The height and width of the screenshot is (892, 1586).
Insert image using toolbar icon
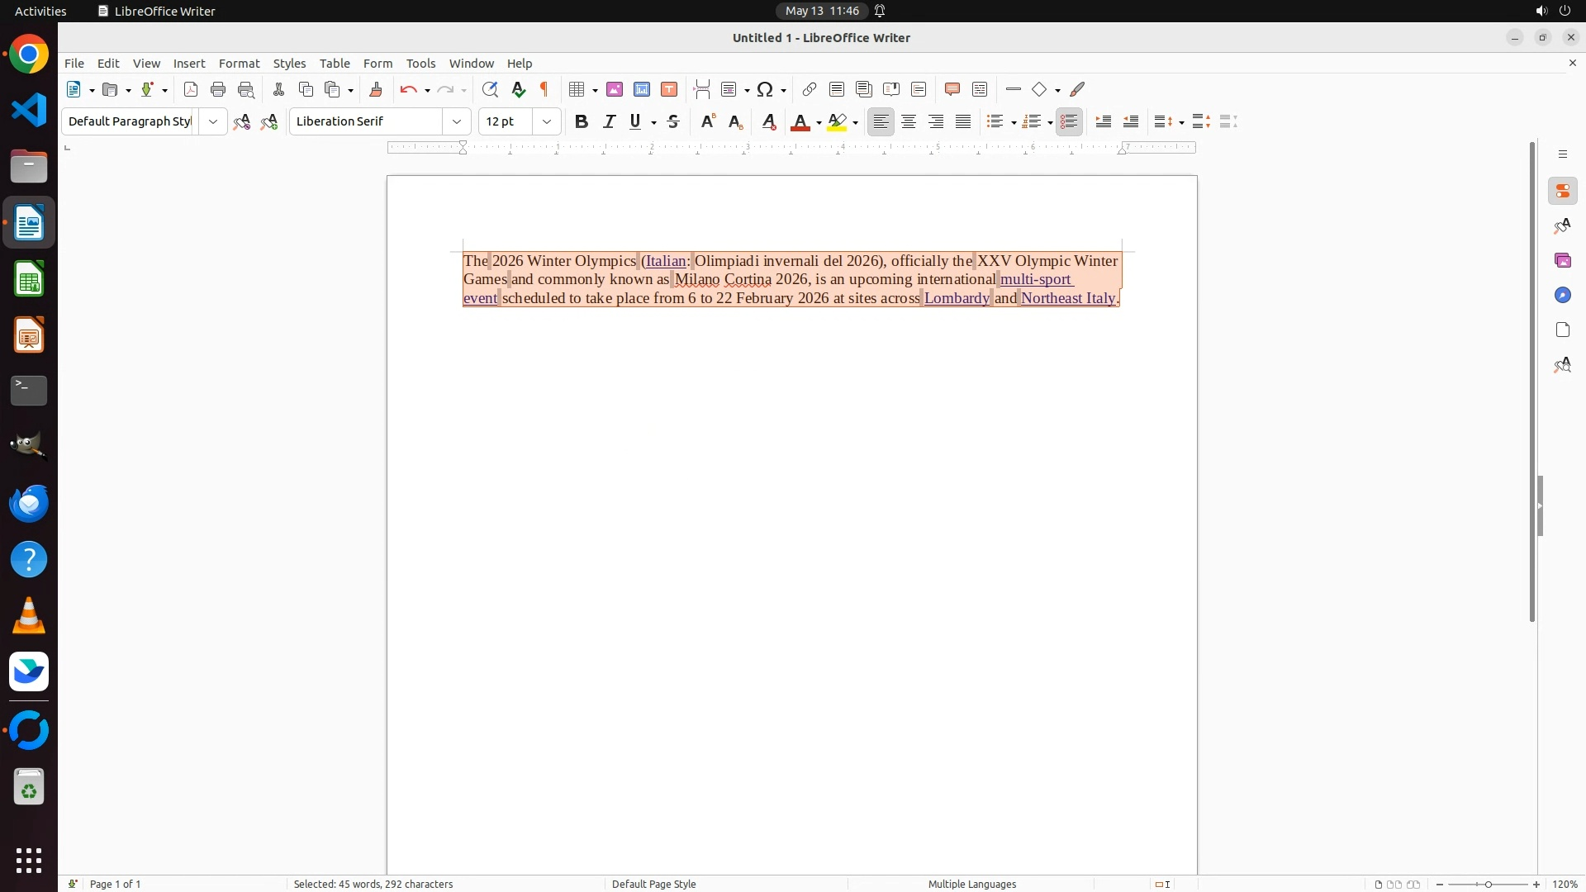(615, 90)
